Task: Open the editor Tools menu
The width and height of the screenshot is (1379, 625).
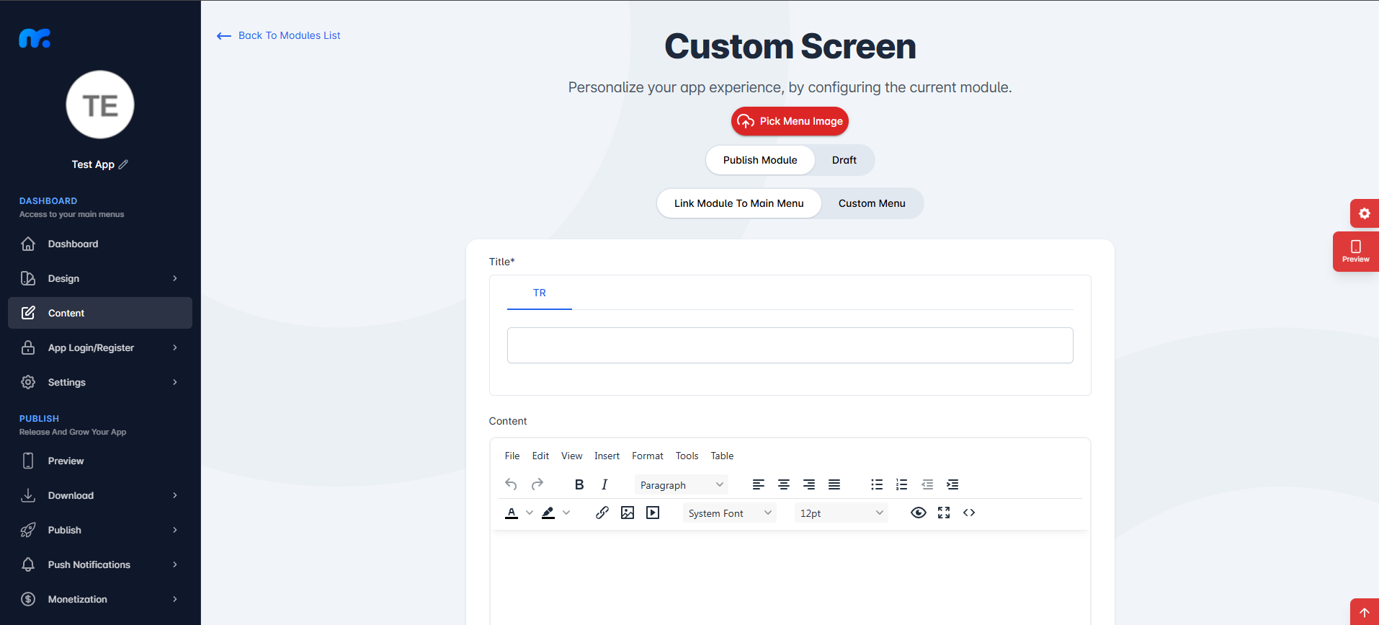Action: [687, 456]
